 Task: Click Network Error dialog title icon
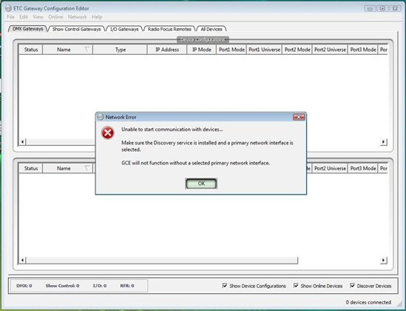100,117
